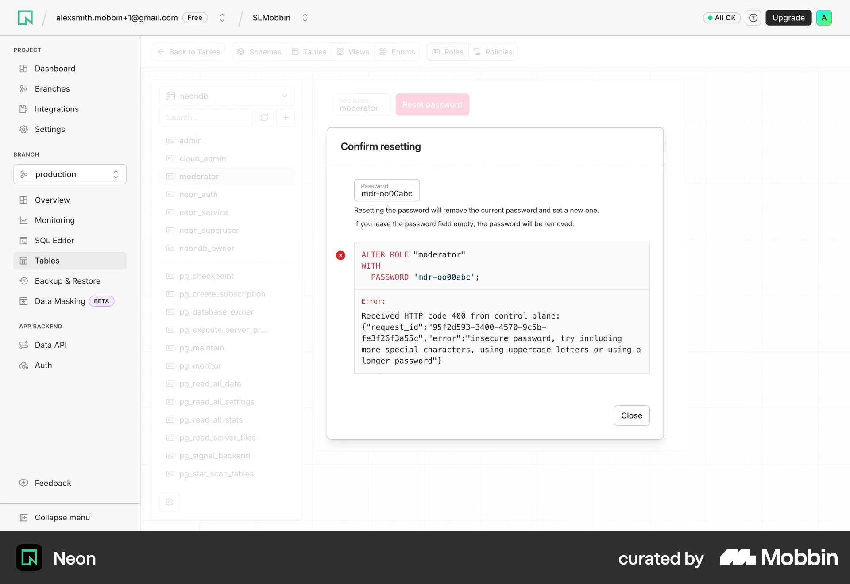
Task: Click the Data API icon
Action: (x=23, y=345)
